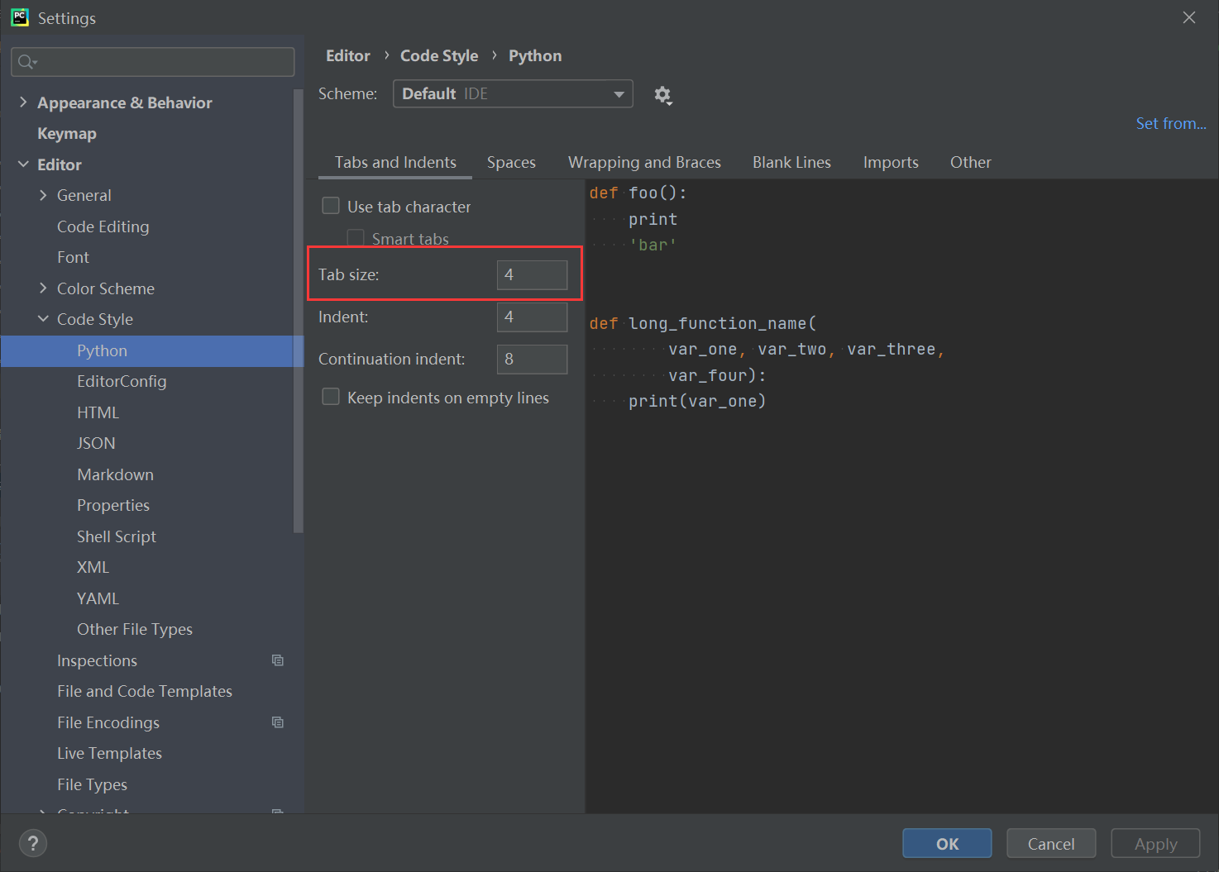Open Wrapping and Braces tab

(x=644, y=162)
